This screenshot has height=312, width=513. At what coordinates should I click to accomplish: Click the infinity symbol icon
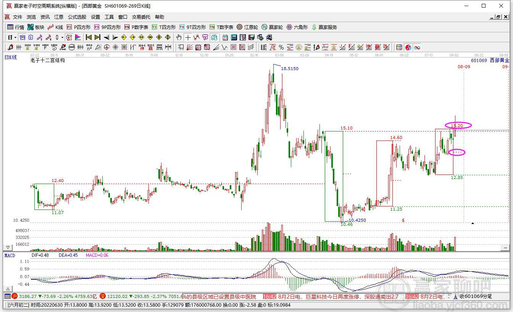pyautogui.click(x=417, y=47)
